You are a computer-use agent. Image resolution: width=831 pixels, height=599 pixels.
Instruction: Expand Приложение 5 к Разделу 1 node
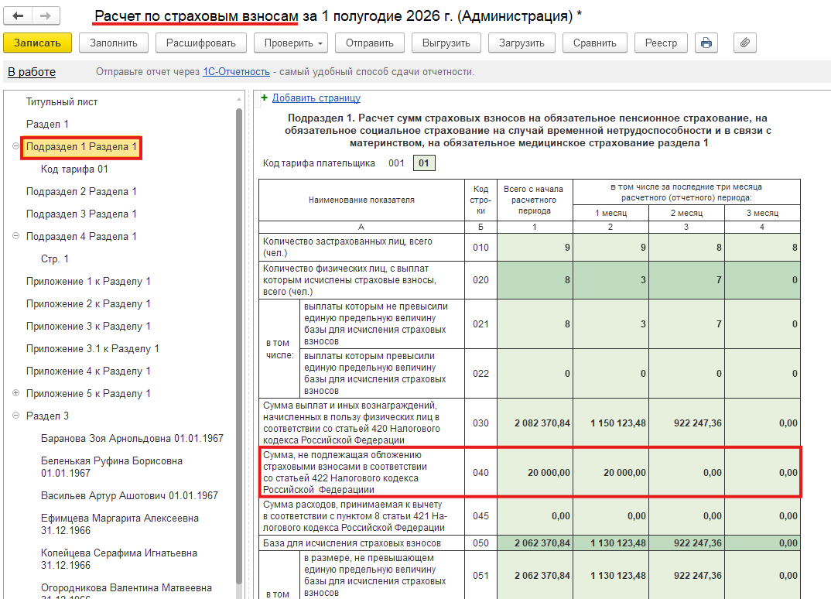click(16, 393)
